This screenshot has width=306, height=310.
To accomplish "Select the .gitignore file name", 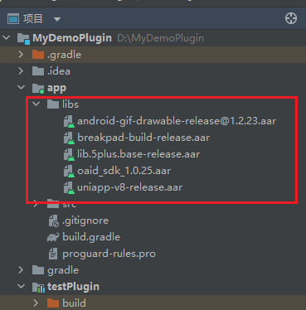I will coord(85,220).
